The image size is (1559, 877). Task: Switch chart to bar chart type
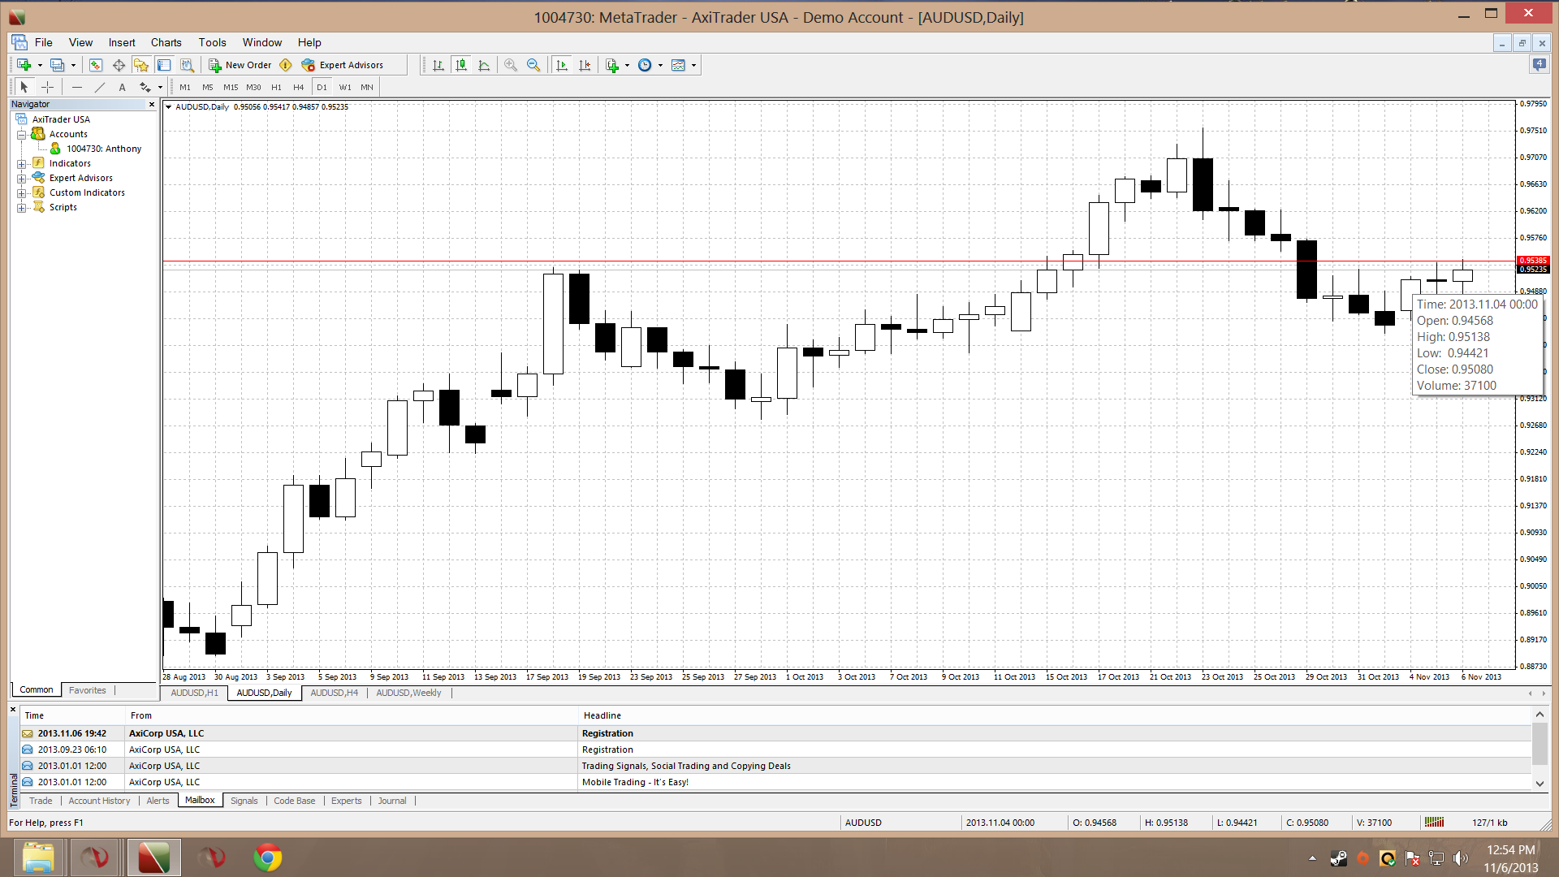click(x=438, y=65)
